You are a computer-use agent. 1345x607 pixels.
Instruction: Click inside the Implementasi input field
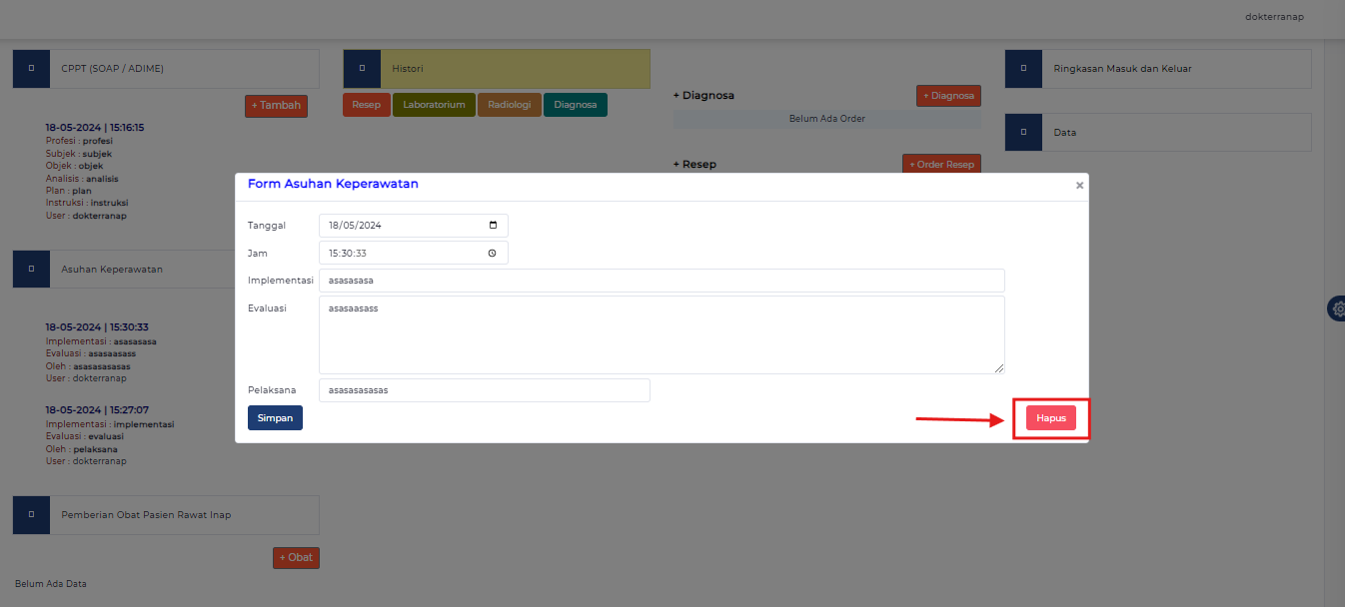[662, 281]
